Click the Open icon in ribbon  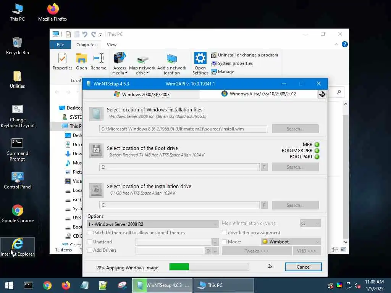click(82, 61)
